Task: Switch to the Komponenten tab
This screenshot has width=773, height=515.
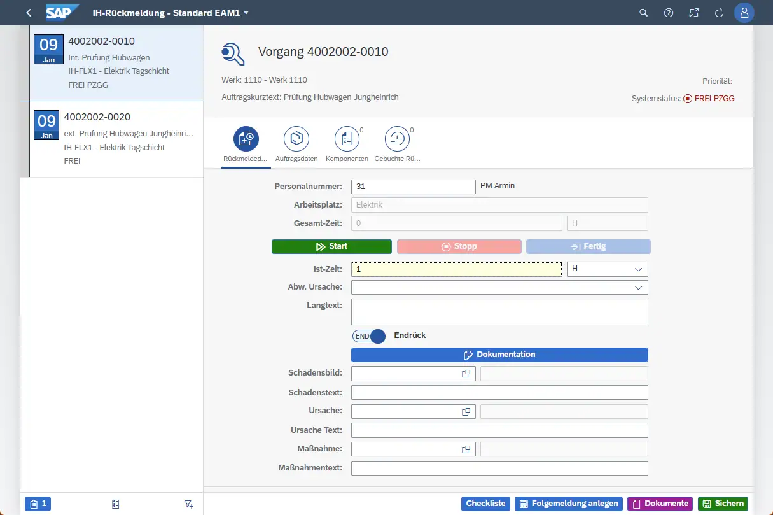Action: click(x=347, y=139)
